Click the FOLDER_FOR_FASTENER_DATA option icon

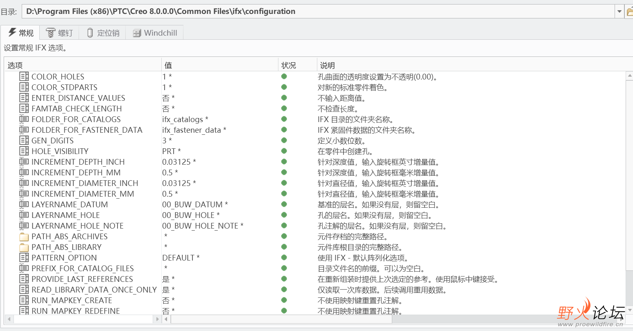click(x=24, y=130)
